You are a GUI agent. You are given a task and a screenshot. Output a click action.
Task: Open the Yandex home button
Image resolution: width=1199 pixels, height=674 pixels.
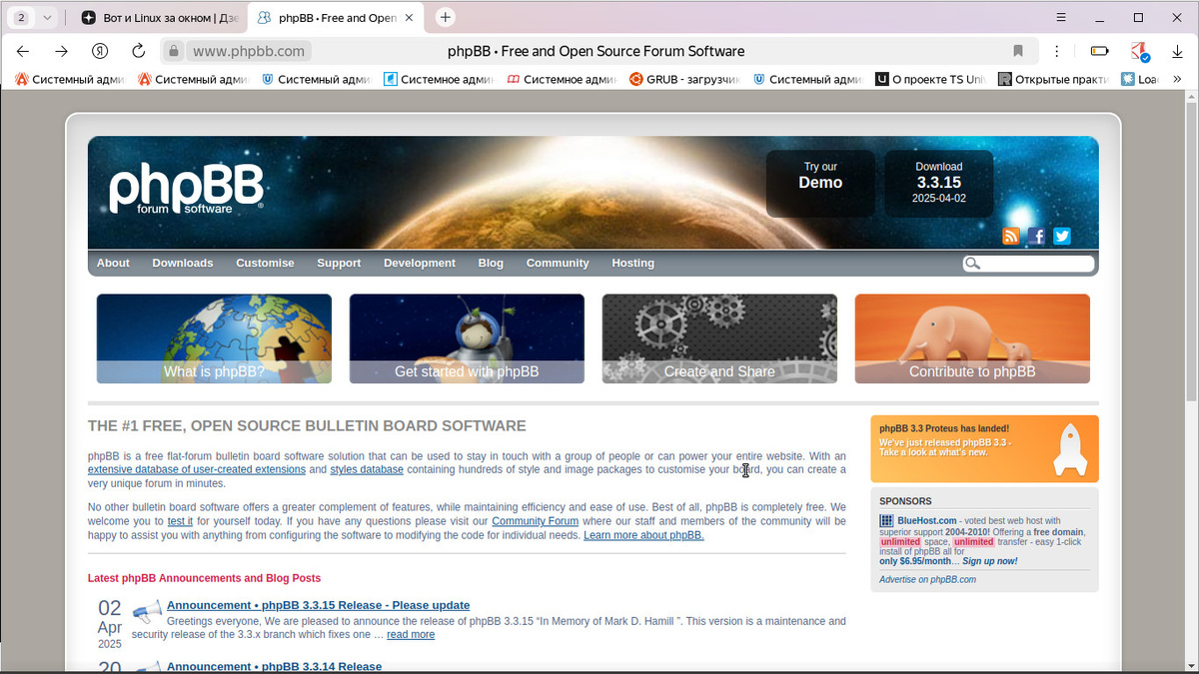coord(100,51)
